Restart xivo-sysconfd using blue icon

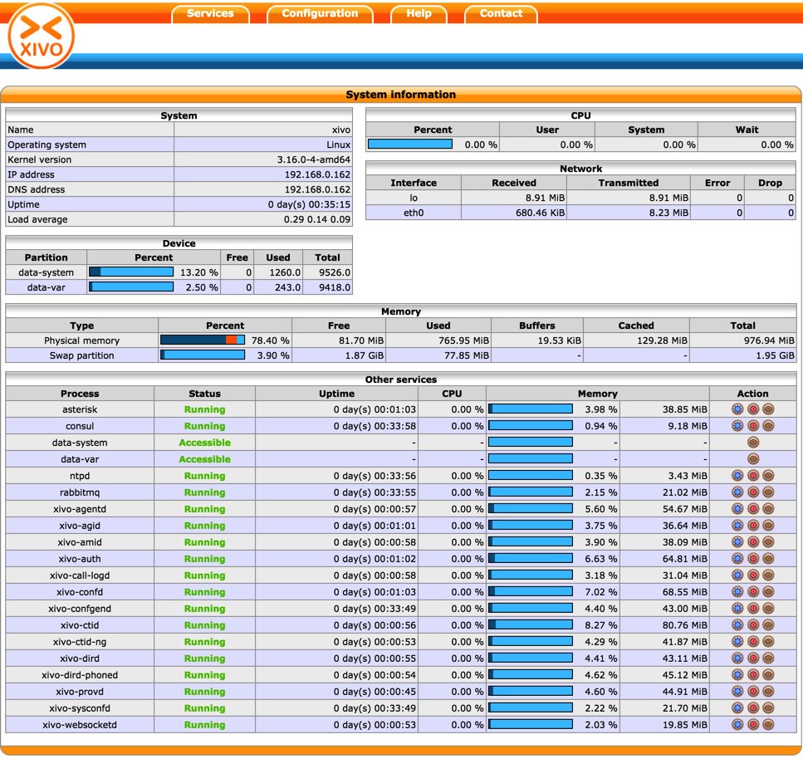pyautogui.click(x=737, y=708)
